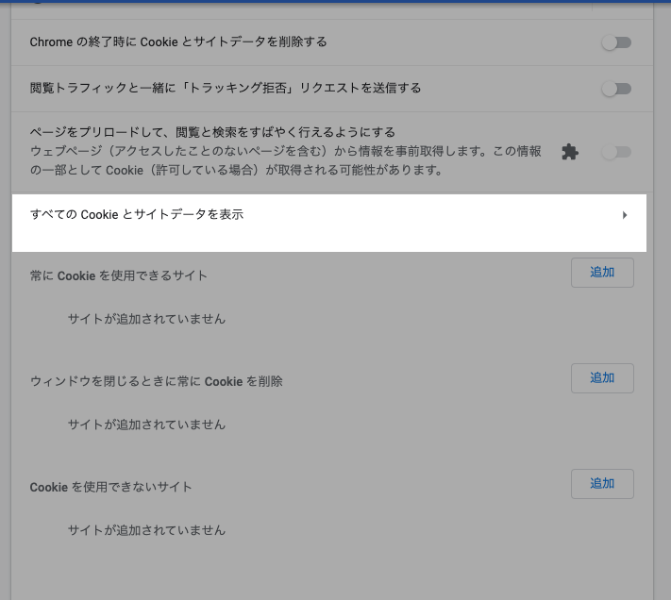Click 追加 for ウィンドウを閉じるときに常に Cookie を削除

[602, 378]
